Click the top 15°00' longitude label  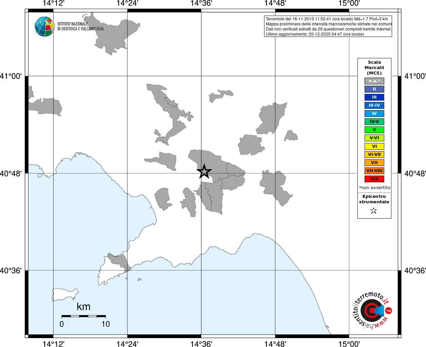pyautogui.click(x=349, y=3)
